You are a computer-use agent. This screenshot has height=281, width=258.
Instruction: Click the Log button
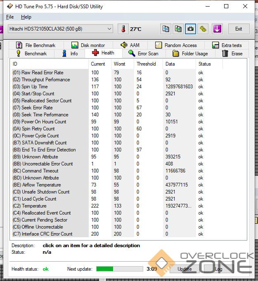(218, 269)
